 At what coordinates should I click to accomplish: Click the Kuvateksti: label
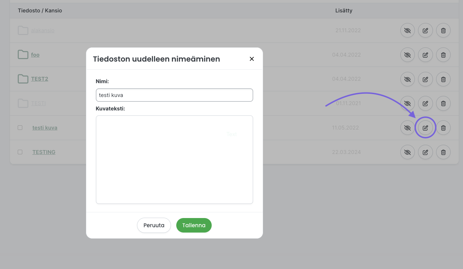click(110, 108)
